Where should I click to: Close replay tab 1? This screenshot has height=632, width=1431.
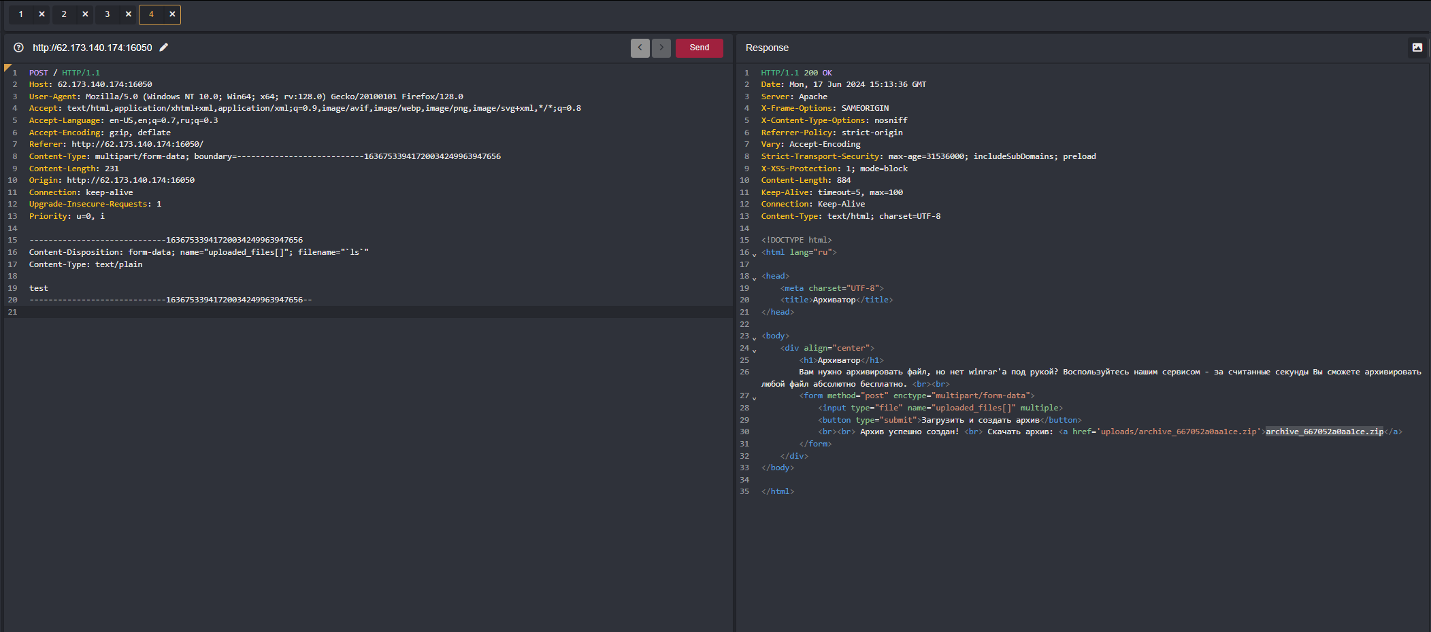(x=42, y=14)
